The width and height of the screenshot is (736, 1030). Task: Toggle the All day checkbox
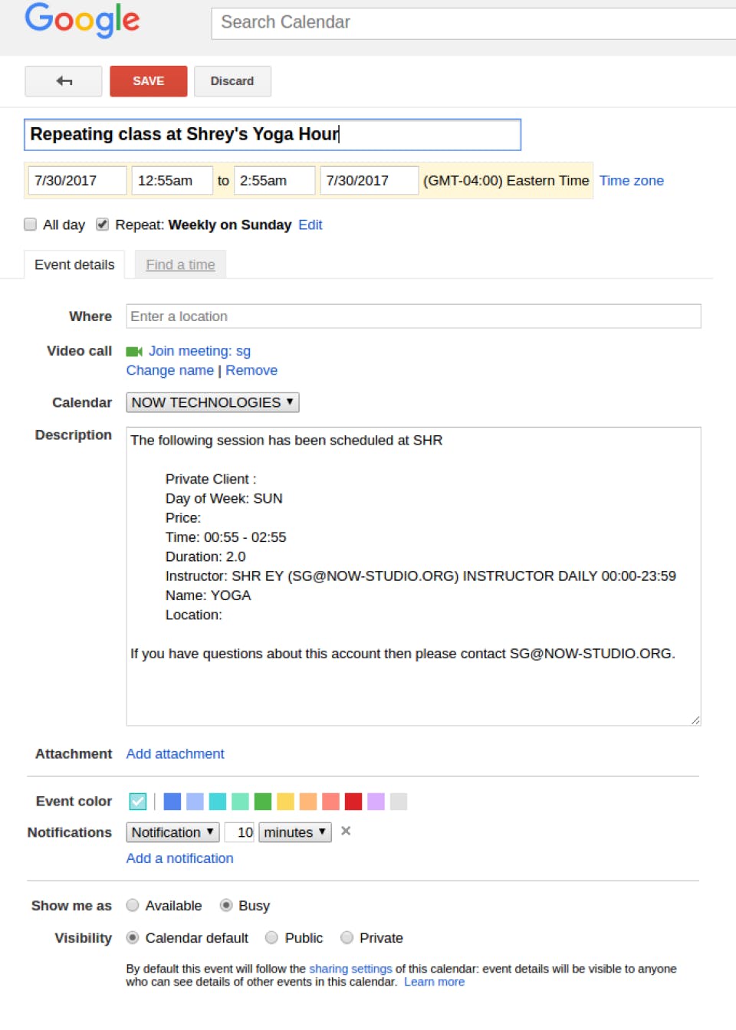tap(31, 225)
